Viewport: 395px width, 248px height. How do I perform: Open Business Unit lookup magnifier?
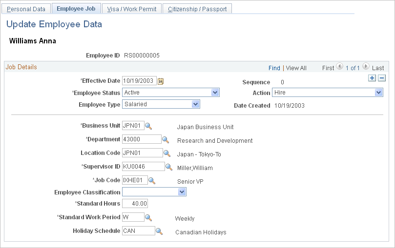click(148, 126)
